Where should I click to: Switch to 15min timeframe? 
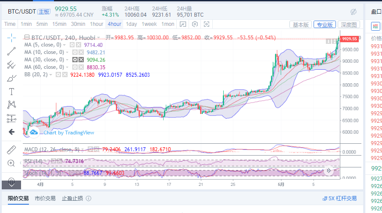[x=59, y=24]
